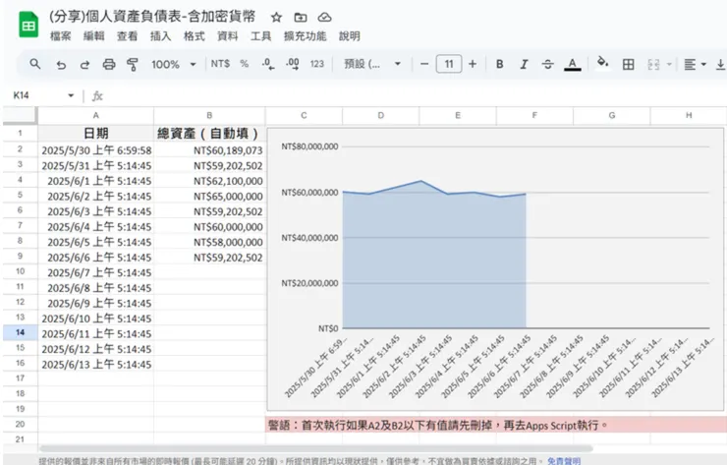Open the 檔案 menu

(61, 36)
